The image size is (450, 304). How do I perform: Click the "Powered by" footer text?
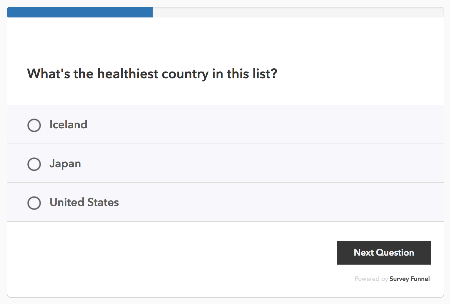point(371,279)
